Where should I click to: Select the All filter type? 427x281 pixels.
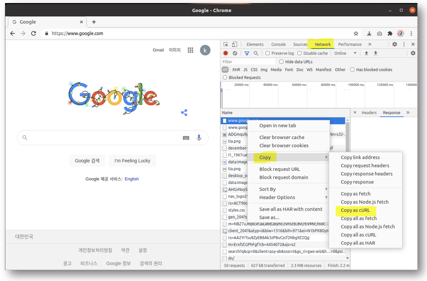tap(225, 70)
